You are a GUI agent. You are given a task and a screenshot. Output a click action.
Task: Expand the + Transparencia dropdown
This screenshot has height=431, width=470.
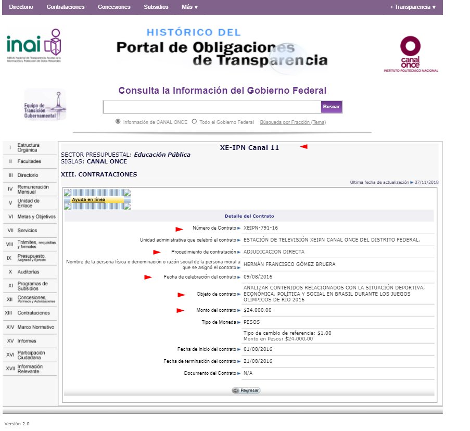pyautogui.click(x=412, y=7)
